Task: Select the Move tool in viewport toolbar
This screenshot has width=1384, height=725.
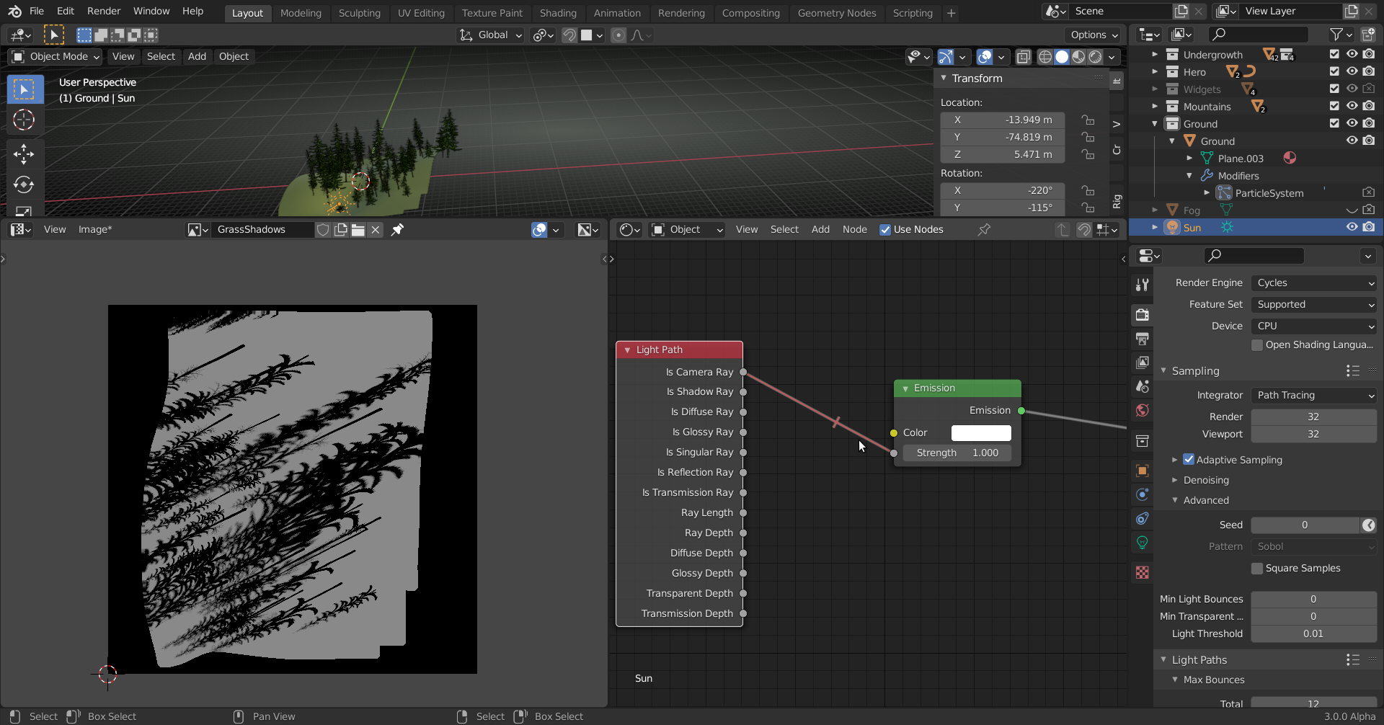Action: coord(24,154)
